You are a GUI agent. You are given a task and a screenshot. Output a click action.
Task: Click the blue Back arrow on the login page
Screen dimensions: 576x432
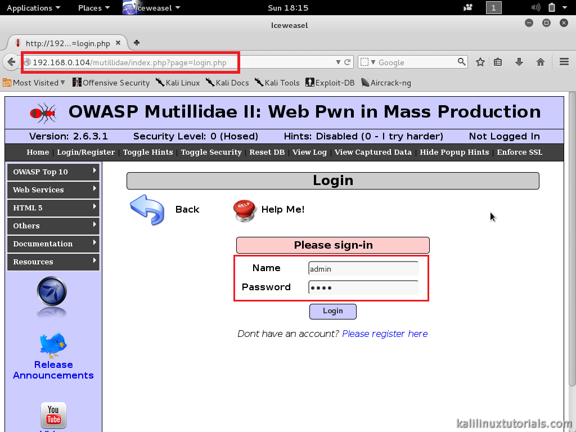coord(147,209)
